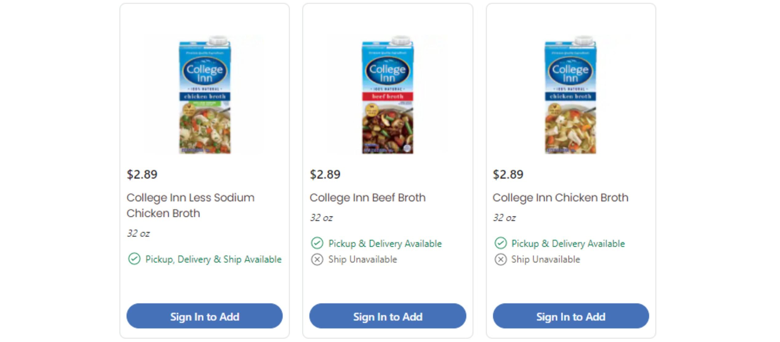The height and width of the screenshot is (342, 780).
Task: Click the green checkmark icon under Less Sodium Chicken Broth
Action: pyautogui.click(x=134, y=259)
